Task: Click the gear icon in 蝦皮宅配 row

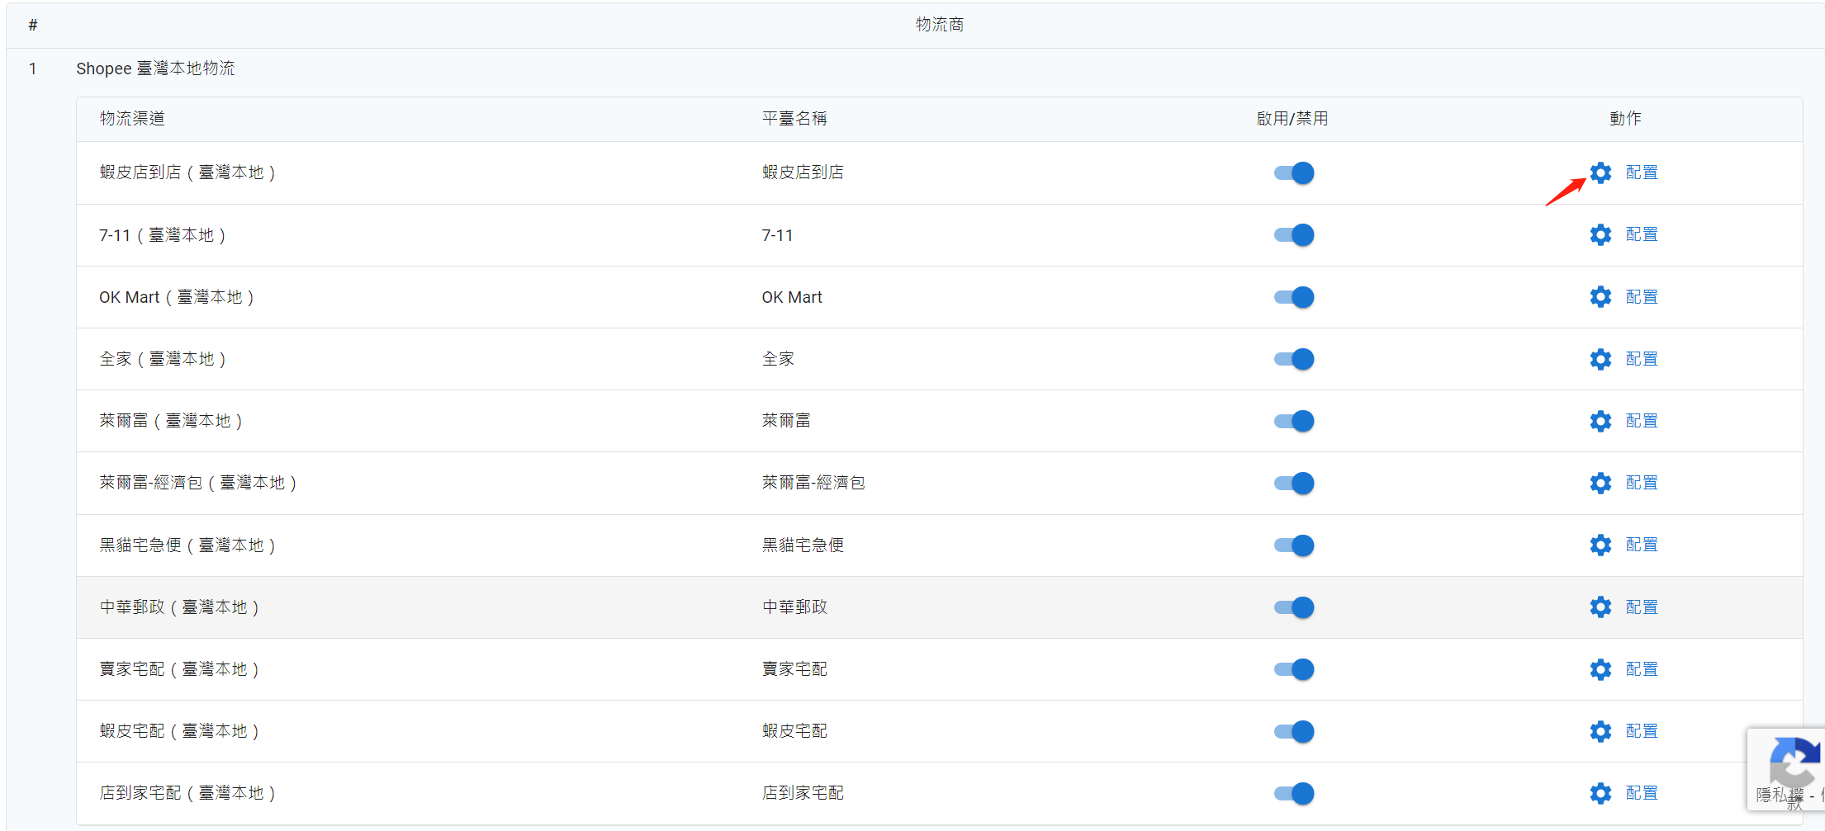Action: tap(1600, 731)
